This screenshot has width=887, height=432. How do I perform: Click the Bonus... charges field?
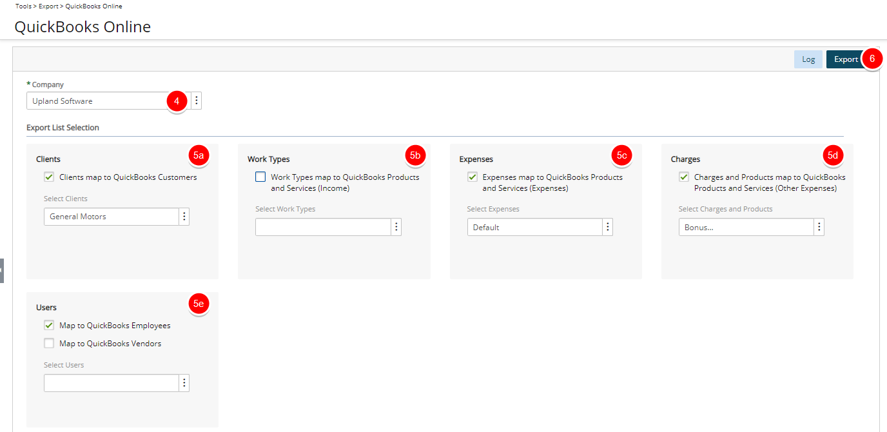click(x=746, y=227)
